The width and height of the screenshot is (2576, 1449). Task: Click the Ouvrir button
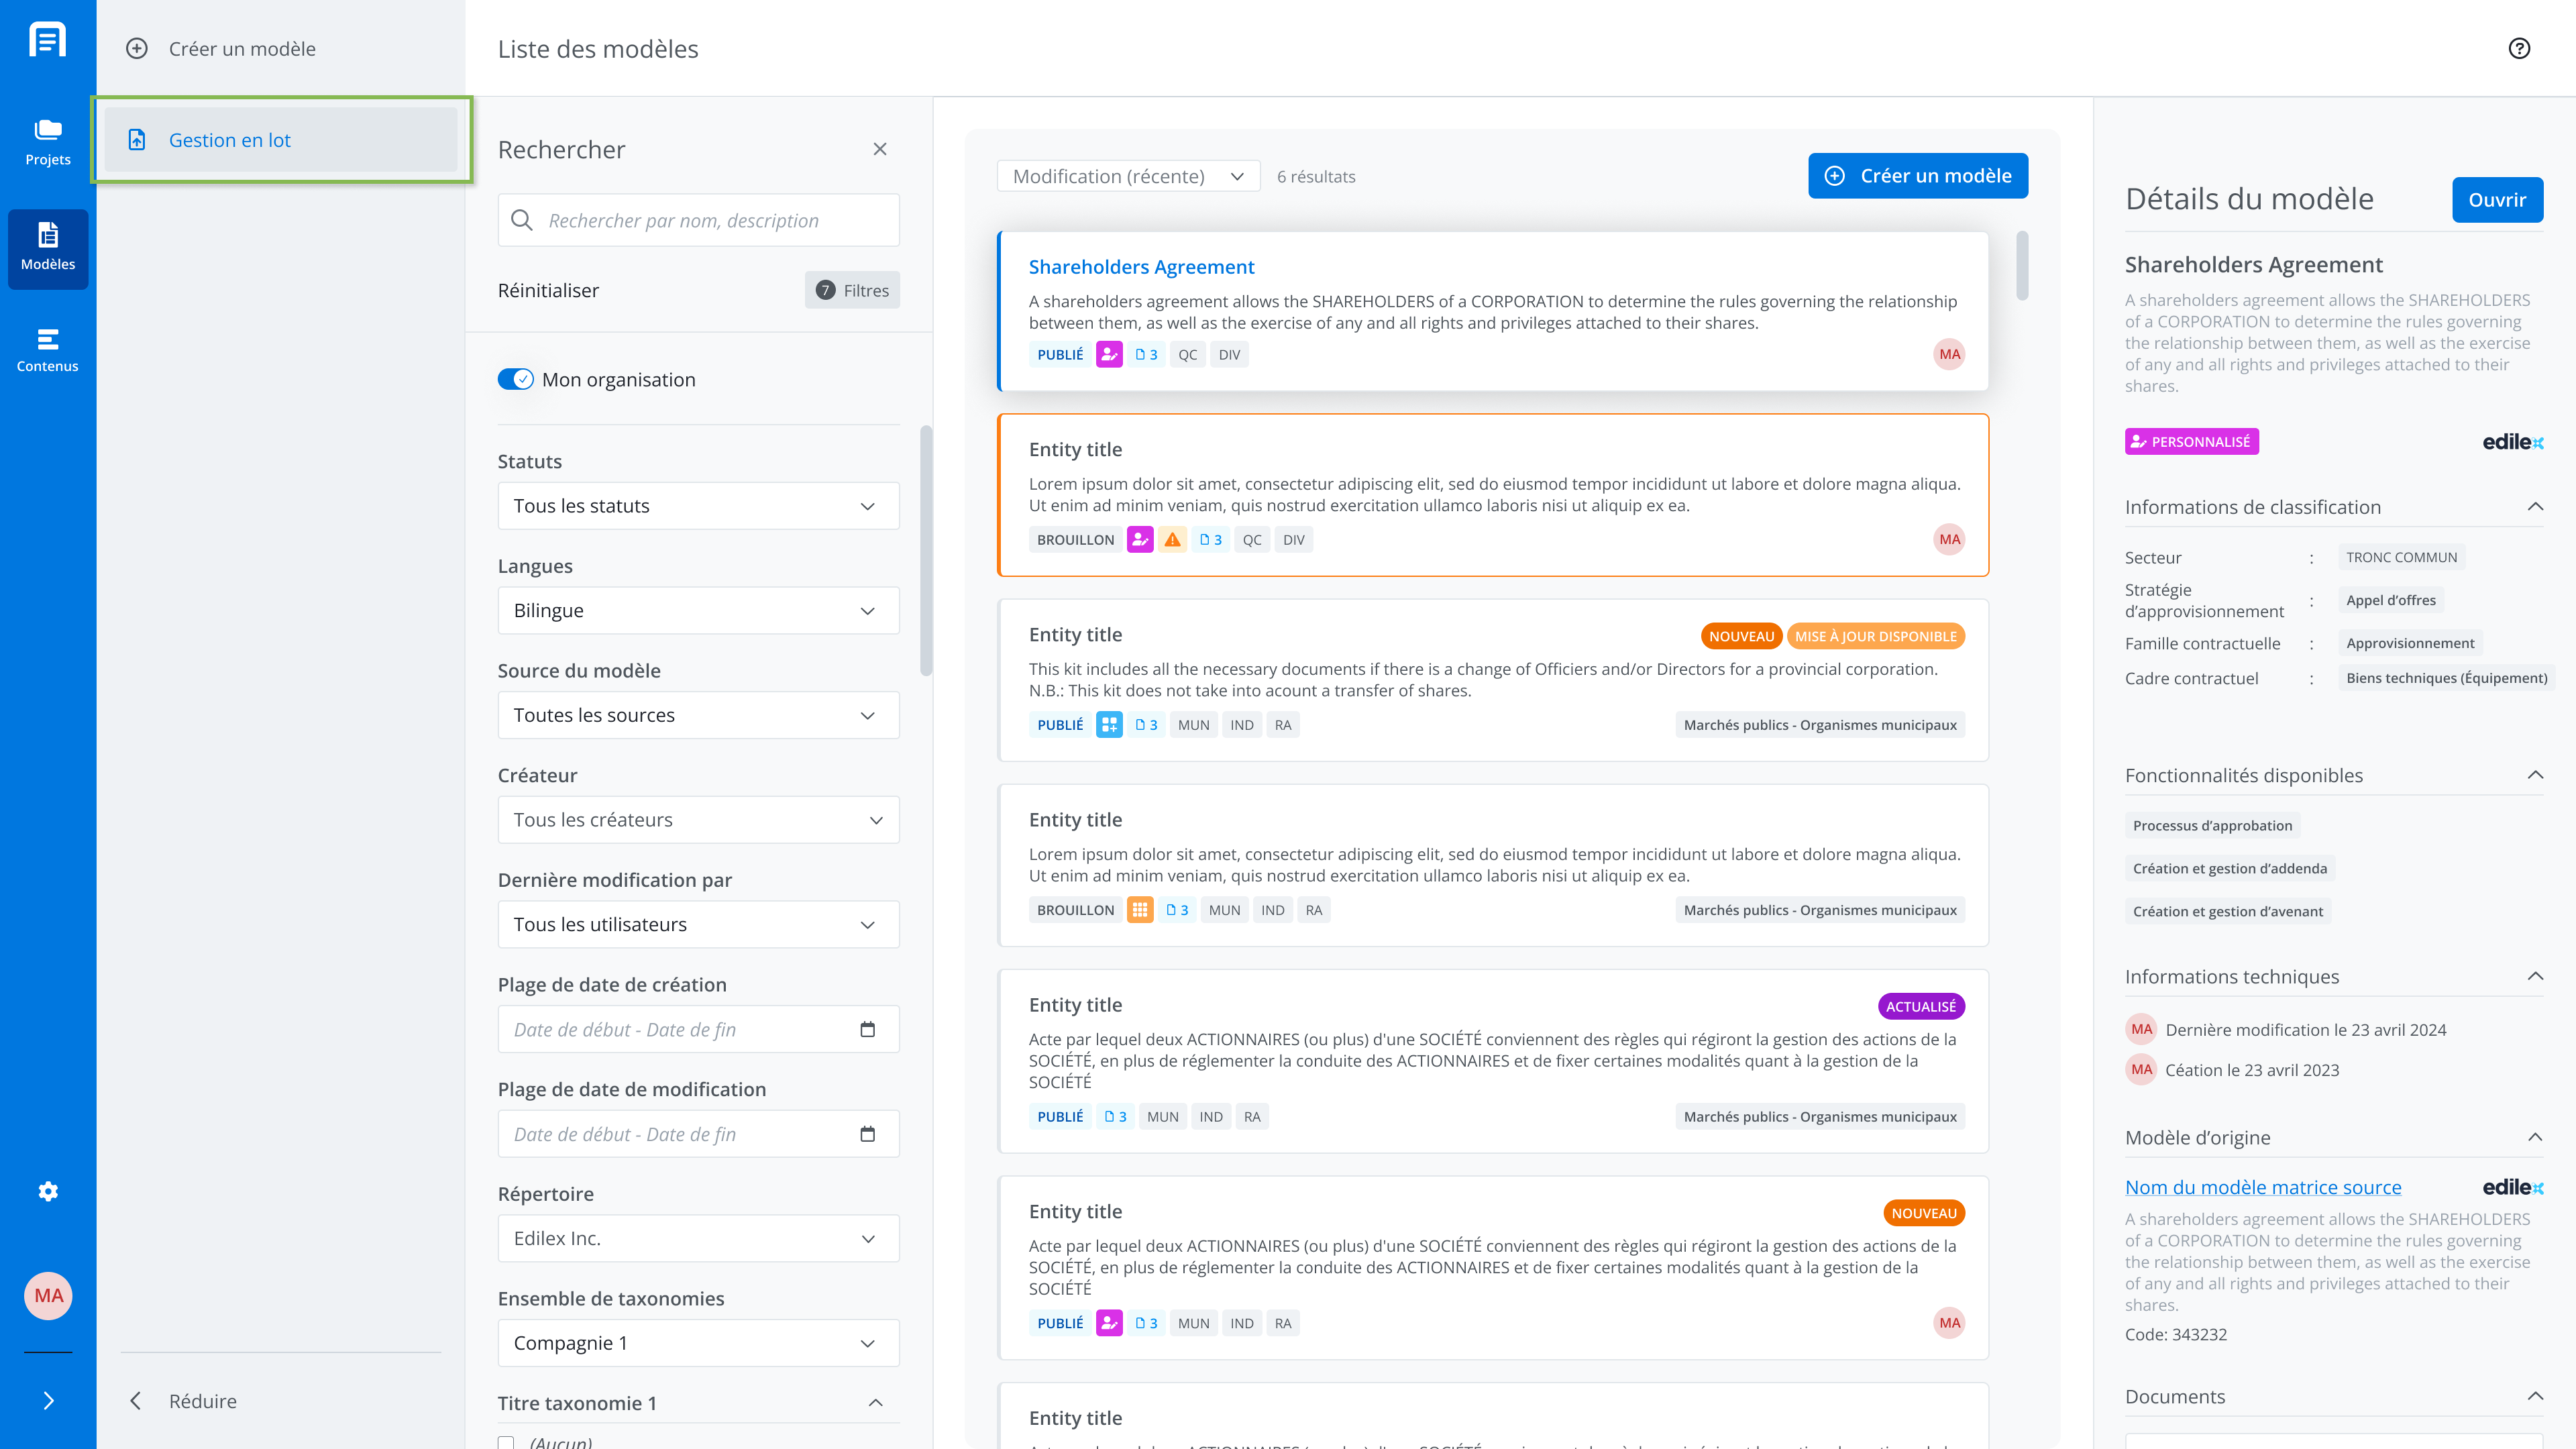coord(2497,200)
